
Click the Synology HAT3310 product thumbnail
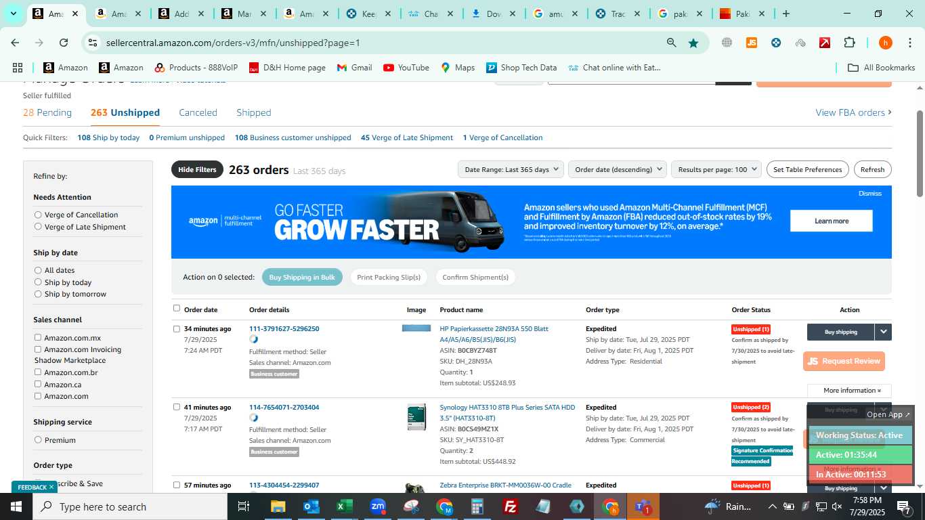[416, 417]
